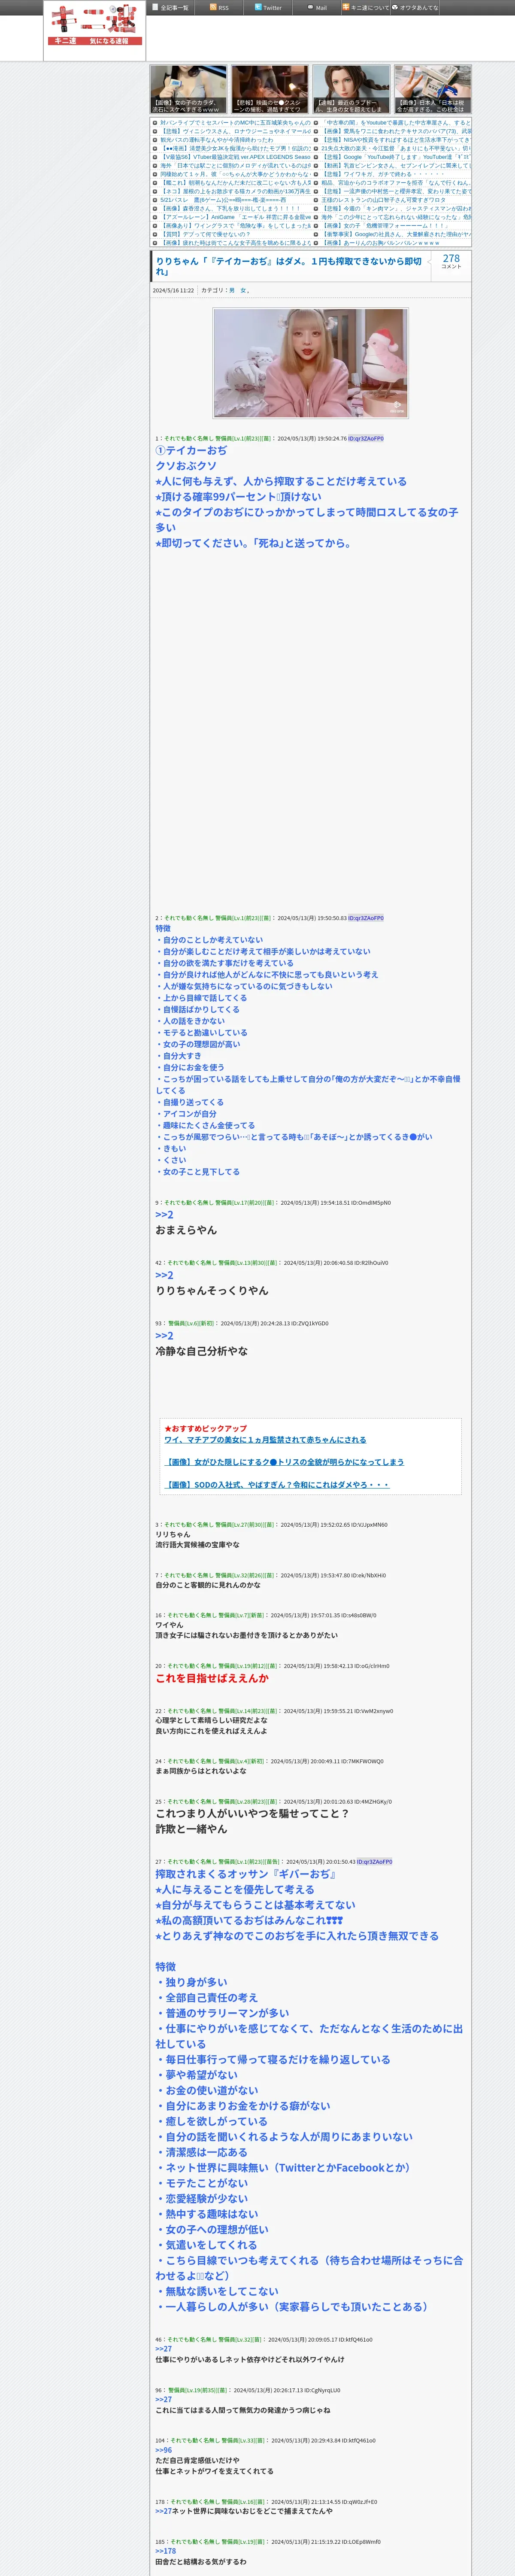Follow the >>27 anchor in post 96
This screenshot has height=2576, width=515.
coord(163,2399)
